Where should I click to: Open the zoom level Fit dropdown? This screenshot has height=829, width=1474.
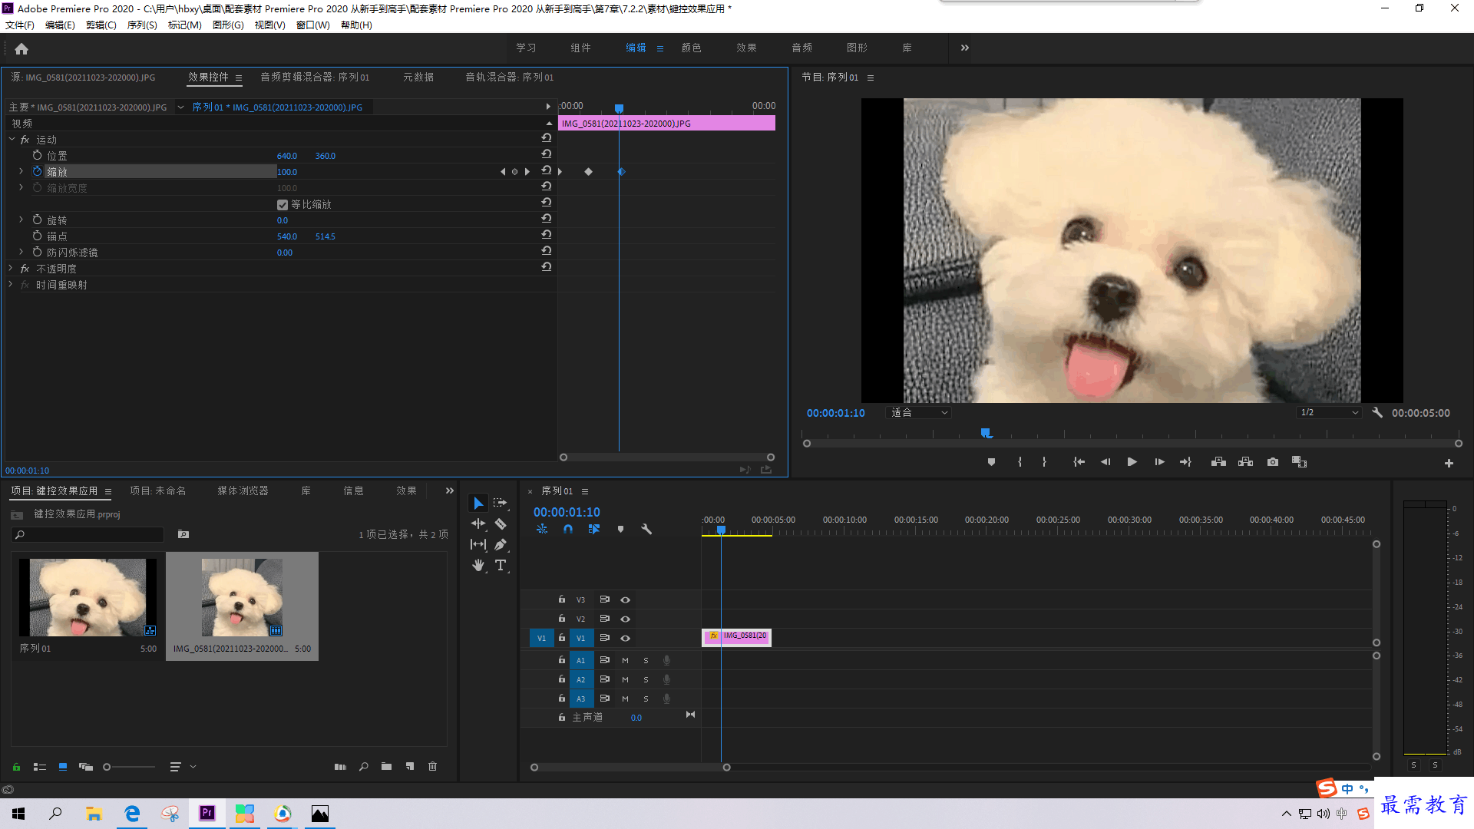[919, 412]
